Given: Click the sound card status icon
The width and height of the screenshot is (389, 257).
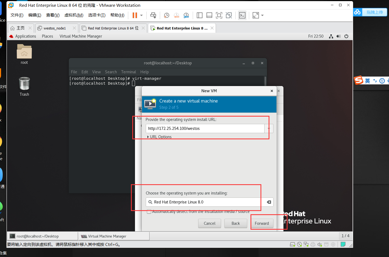Looking at the screenshot, I should pyautogui.click(x=320, y=245).
